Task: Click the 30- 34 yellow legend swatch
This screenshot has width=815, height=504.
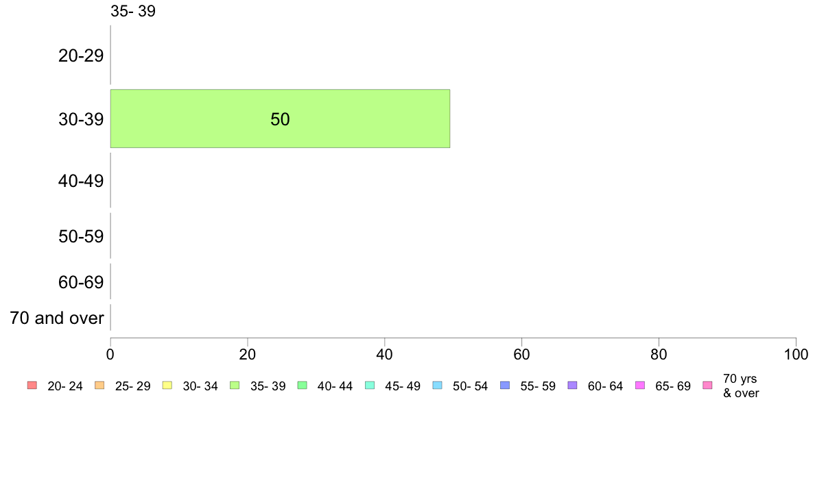Action: pos(167,385)
